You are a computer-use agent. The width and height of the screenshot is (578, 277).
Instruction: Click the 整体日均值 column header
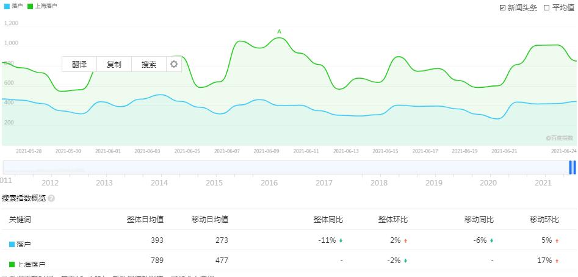pyautogui.click(x=145, y=220)
